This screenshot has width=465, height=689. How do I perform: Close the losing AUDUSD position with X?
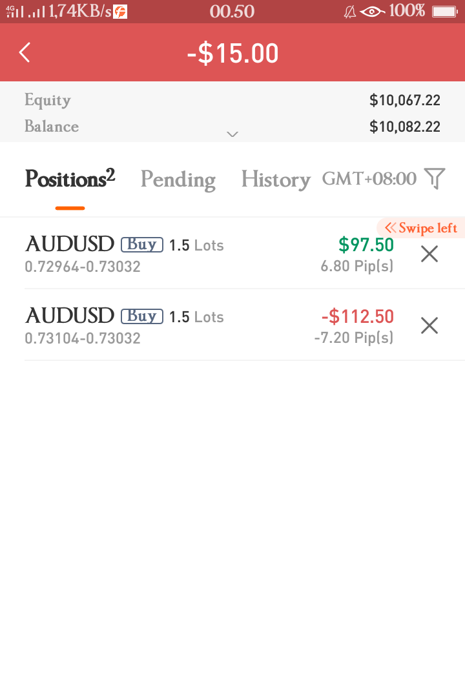429,325
